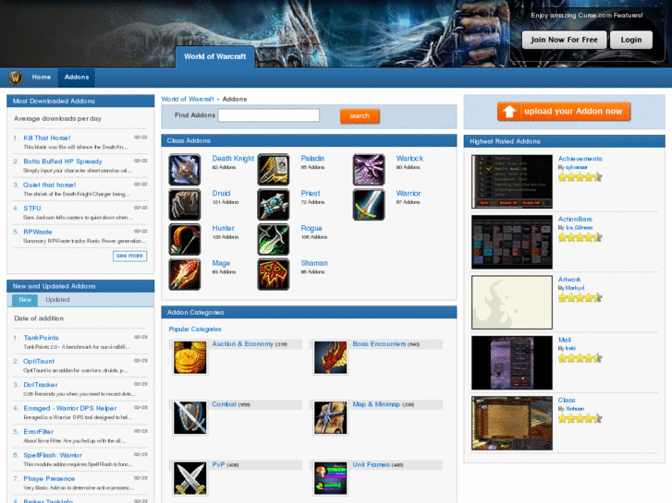This screenshot has width=672, height=503.
Task: Open the Mail addon thumbnail
Action: point(512,363)
